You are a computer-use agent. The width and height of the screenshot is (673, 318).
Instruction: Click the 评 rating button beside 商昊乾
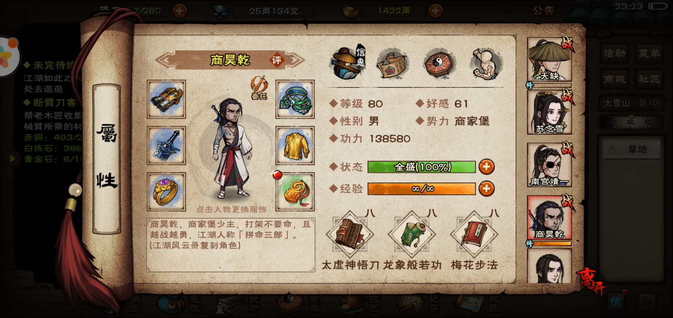click(277, 60)
